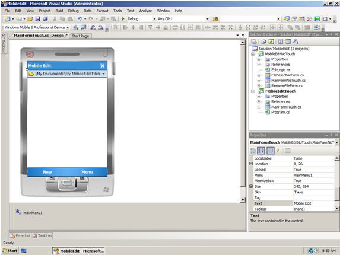The image size is (340, 255).
Task: Click the New softkey on the form
Action: click(x=47, y=172)
